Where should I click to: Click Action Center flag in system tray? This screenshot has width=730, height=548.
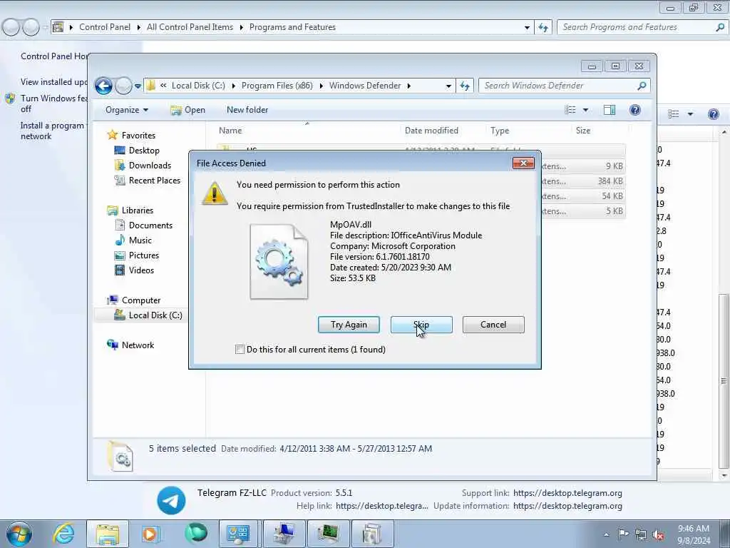click(x=623, y=534)
